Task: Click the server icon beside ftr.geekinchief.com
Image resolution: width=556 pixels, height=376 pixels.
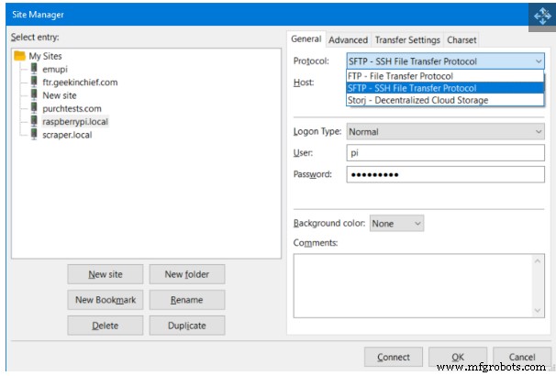Action: [x=34, y=82]
